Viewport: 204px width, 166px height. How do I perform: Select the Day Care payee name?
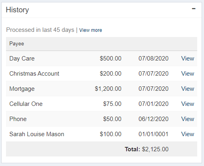(x=22, y=59)
